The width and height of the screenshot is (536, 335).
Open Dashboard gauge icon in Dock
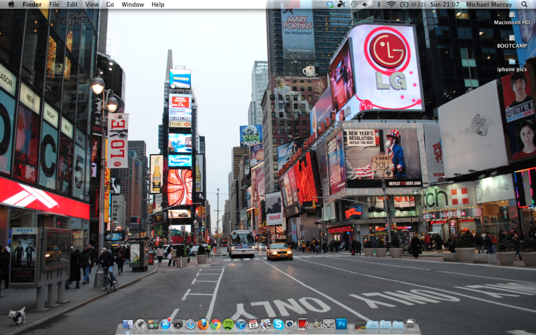pos(178,324)
